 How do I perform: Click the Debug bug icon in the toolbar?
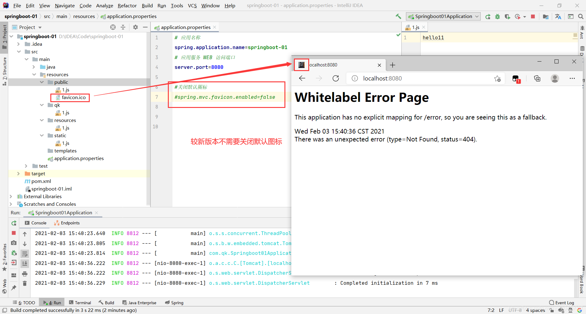point(497,16)
